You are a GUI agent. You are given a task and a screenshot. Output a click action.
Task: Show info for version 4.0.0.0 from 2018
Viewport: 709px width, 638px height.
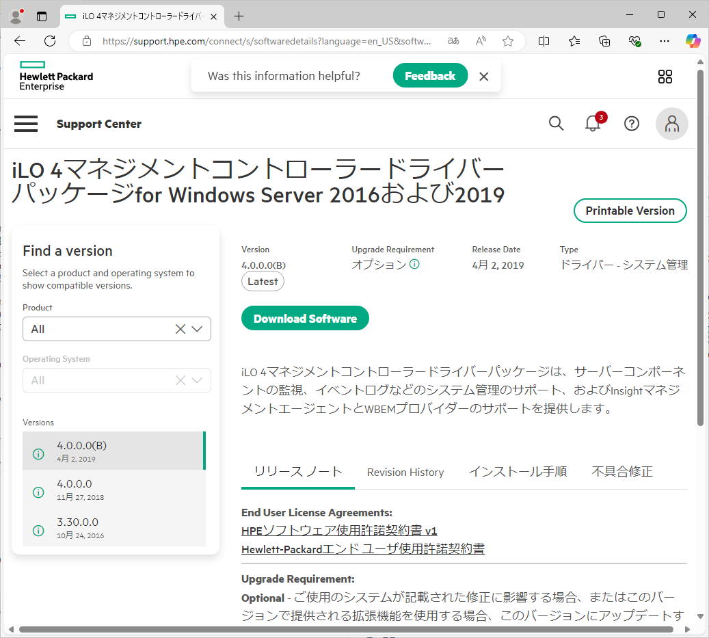38,492
